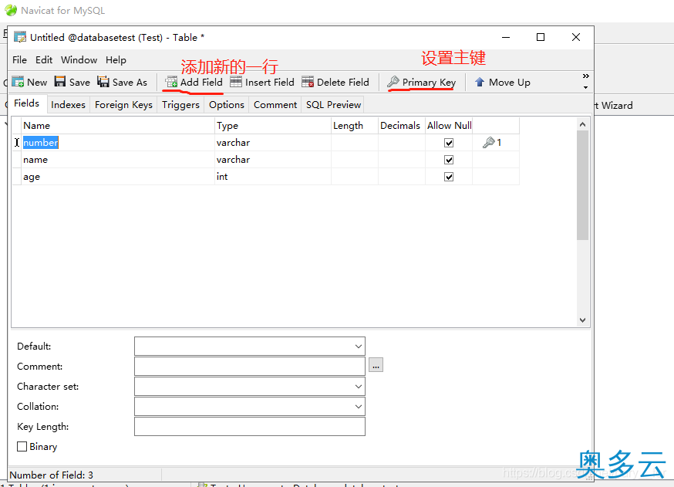Open the Collation dropdown

tap(358, 407)
